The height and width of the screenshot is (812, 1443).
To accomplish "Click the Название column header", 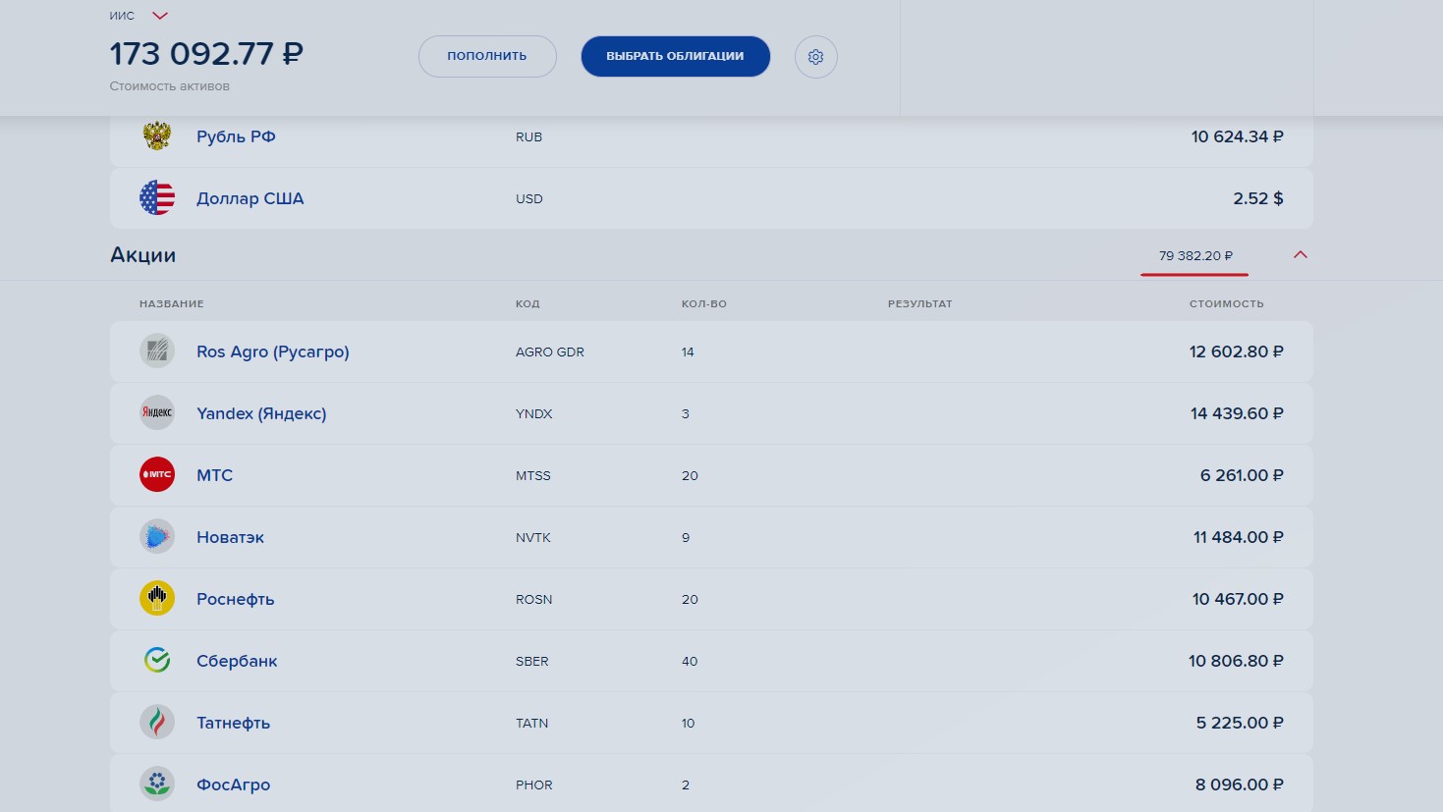I will [x=172, y=303].
